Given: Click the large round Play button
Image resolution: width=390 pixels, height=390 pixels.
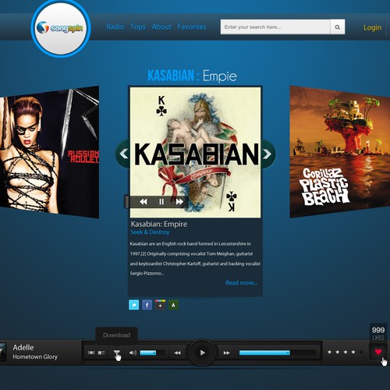Looking at the screenshot, I should pyautogui.click(x=202, y=353).
